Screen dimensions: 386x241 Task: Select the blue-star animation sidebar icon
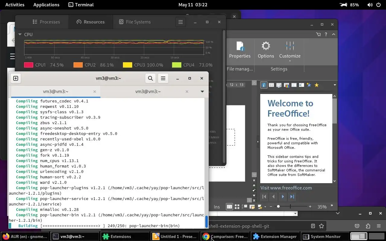click(309, 85)
